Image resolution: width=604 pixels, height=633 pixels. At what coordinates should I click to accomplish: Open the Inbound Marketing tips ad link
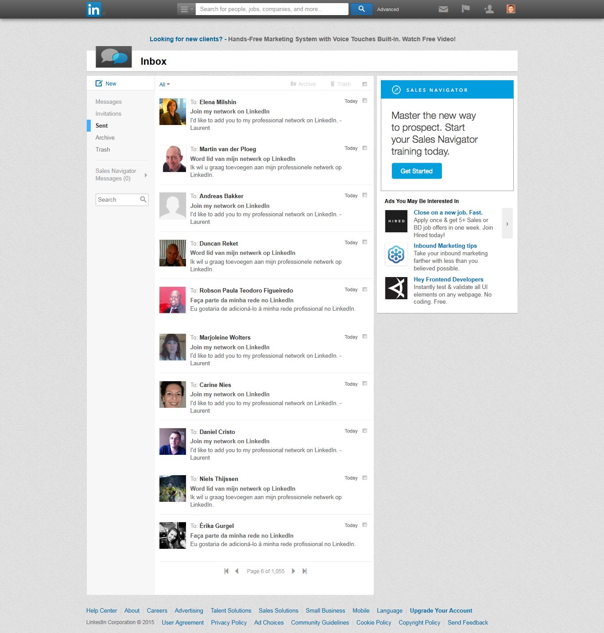click(x=445, y=246)
